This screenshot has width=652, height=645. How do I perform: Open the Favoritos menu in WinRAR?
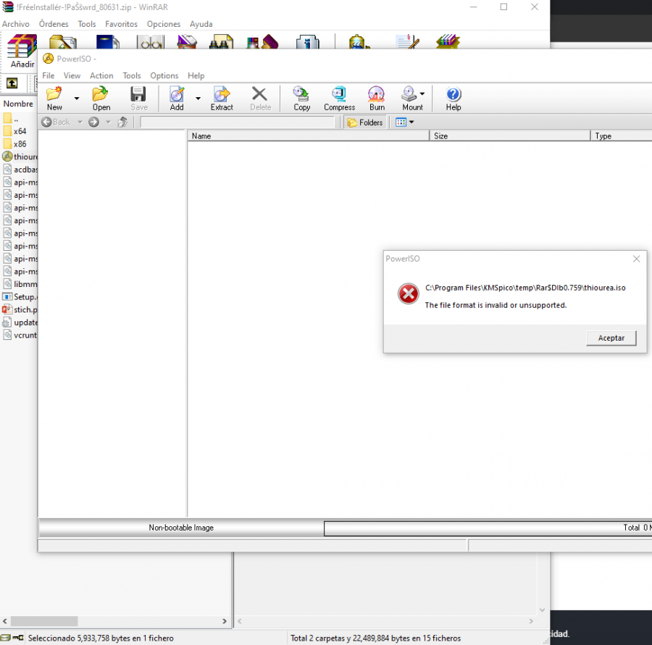[x=121, y=24]
